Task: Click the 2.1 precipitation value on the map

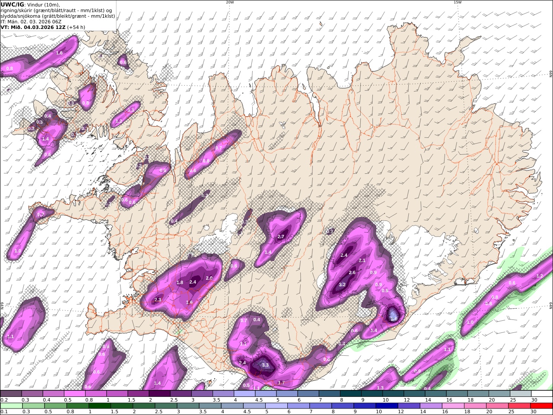Action: point(362,260)
